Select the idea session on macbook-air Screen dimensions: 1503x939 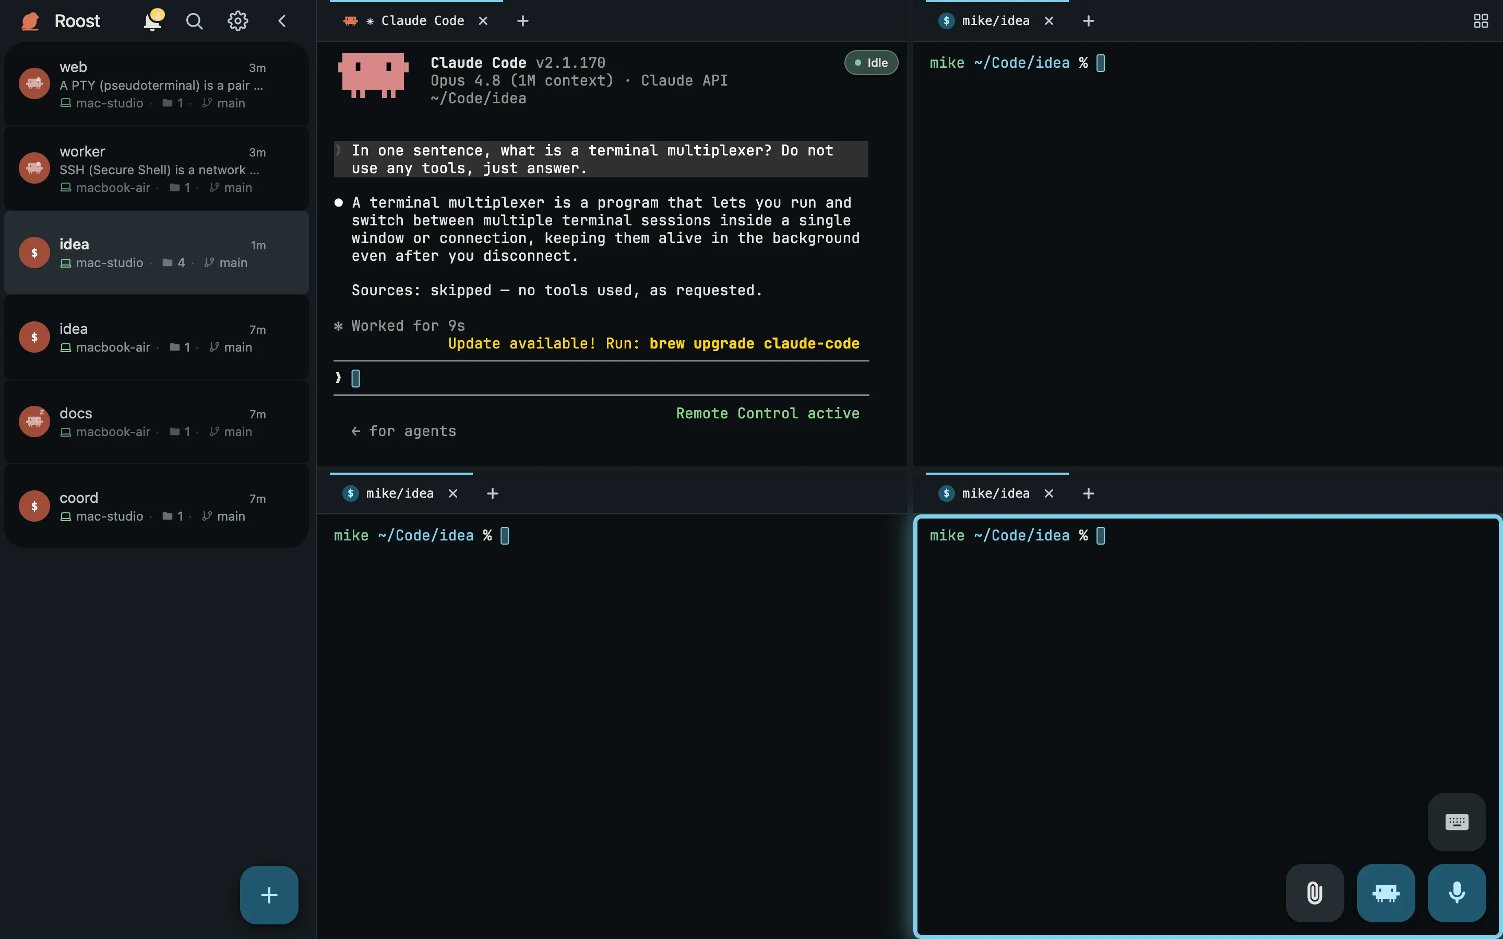[157, 337]
